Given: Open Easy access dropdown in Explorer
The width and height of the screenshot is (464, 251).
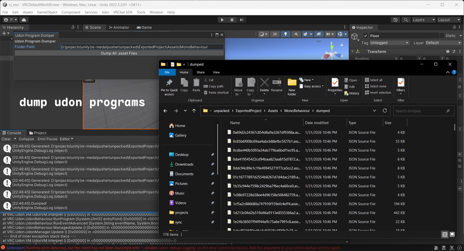Looking at the screenshot, I should coord(312,87).
